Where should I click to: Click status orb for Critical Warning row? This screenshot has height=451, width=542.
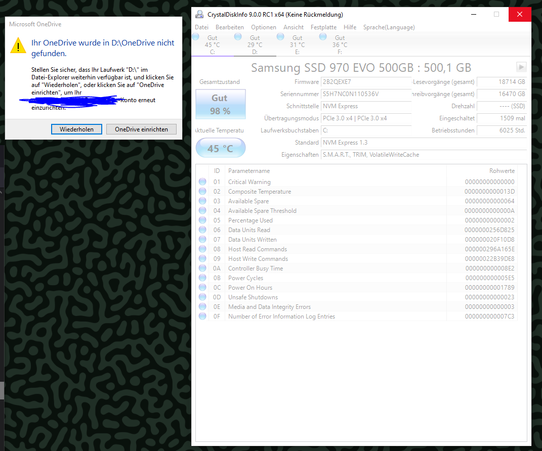pyautogui.click(x=202, y=182)
